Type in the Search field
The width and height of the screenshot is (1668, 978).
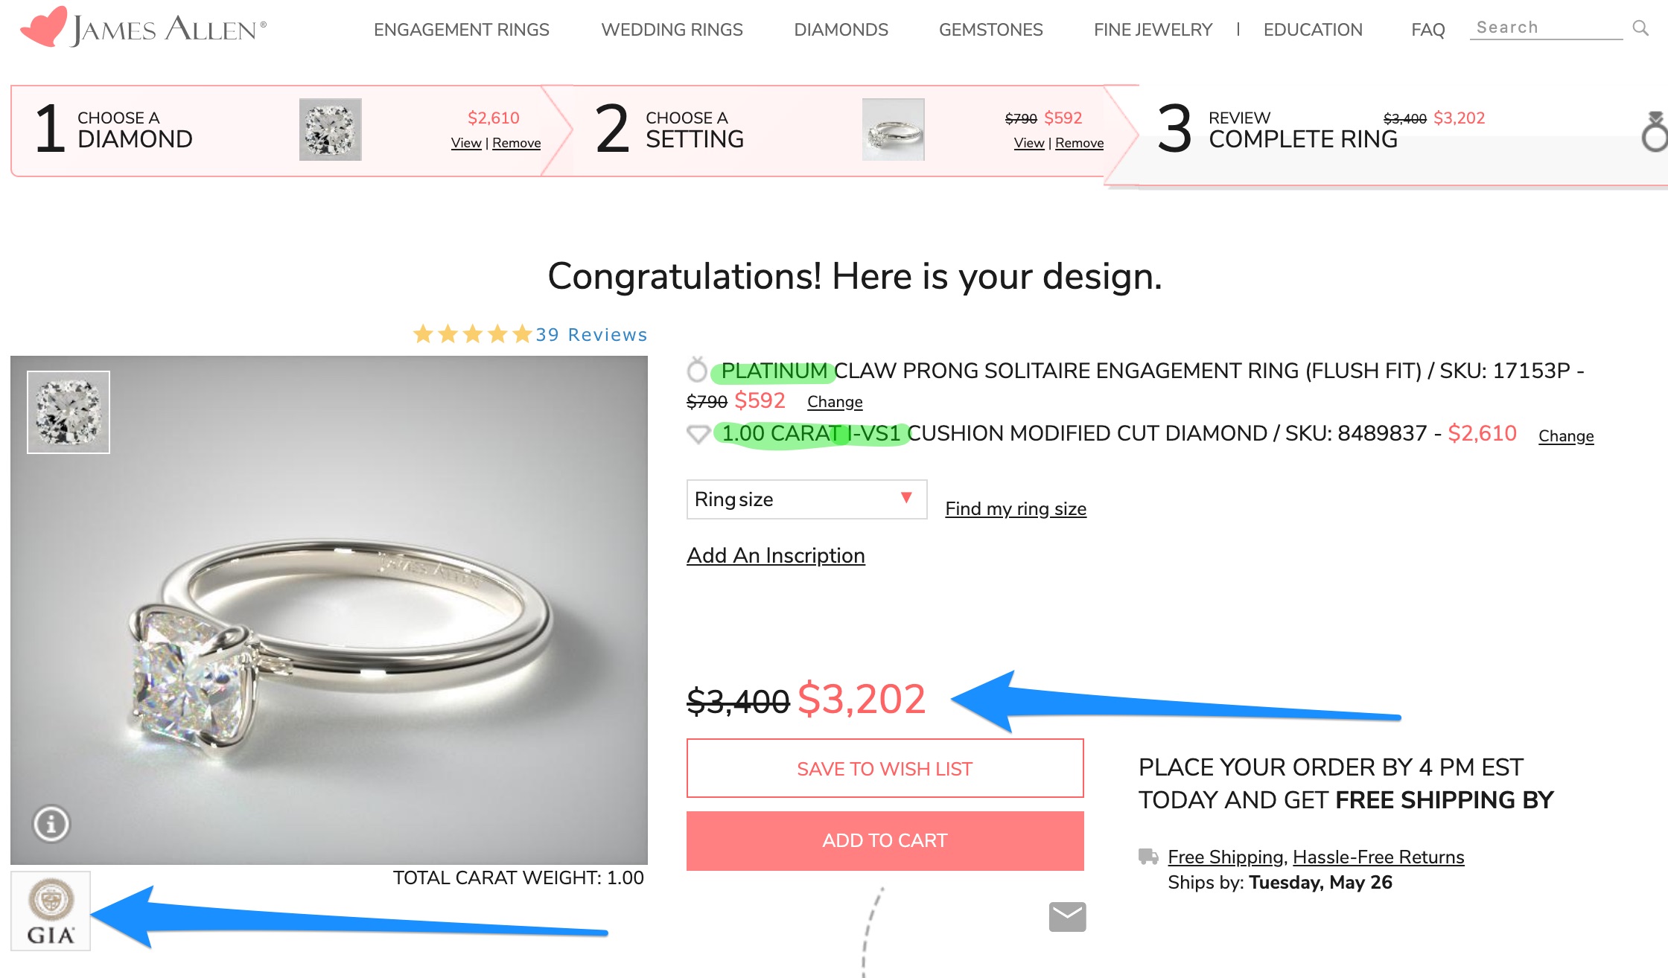click(x=1545, y=28)
